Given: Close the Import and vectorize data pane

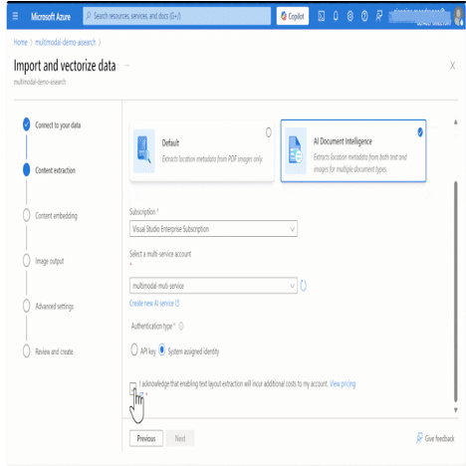Looking at the screenshot, I should click(x=452, y=66).
